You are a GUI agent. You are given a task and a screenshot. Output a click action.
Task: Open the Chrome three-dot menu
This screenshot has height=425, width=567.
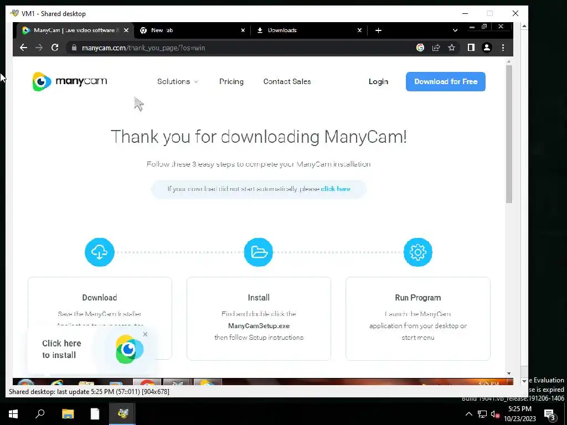503,48
